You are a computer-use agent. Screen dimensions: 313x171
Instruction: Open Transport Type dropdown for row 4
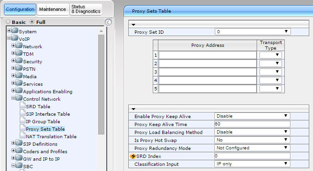click(x=271, y=80)
